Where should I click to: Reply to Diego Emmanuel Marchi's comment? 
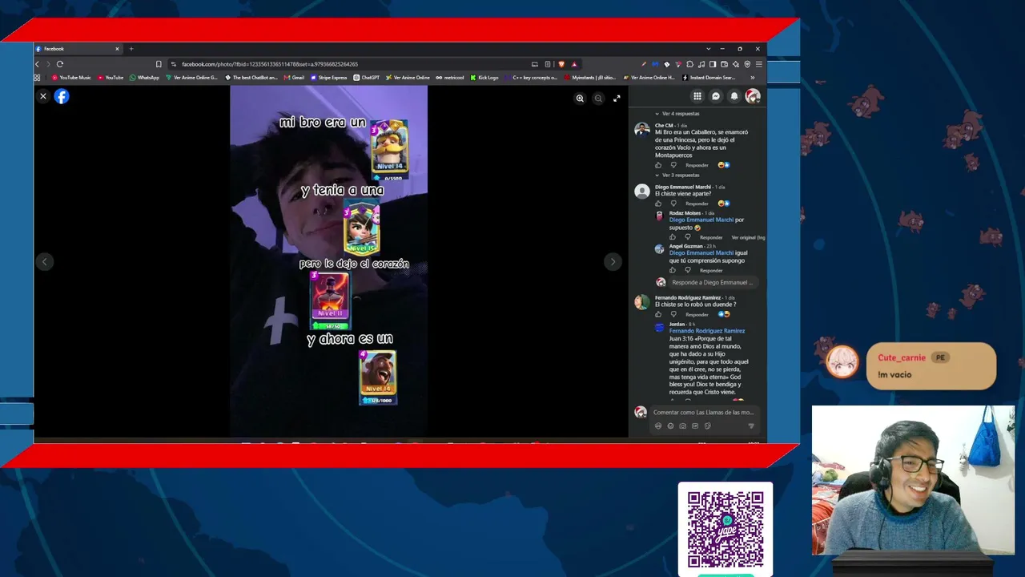pyautogui.click(x=697, y=204)
